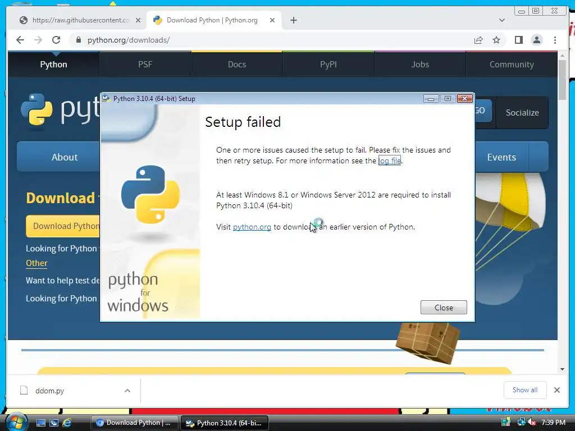Click the address bar URL
The image size is (575, 431).
coord(129,40)
